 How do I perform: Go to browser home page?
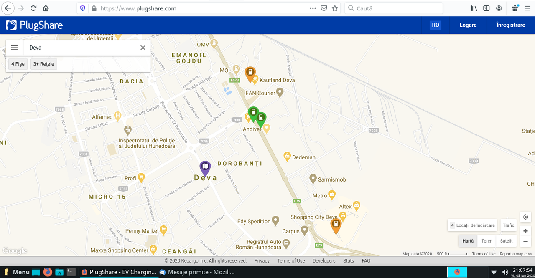(46, 8)
